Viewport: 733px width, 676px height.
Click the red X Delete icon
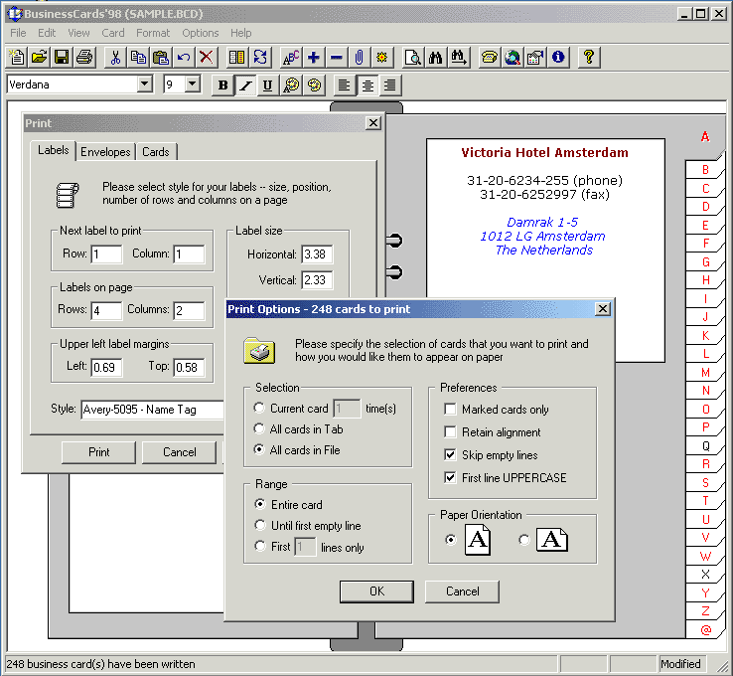pos(207,58)
